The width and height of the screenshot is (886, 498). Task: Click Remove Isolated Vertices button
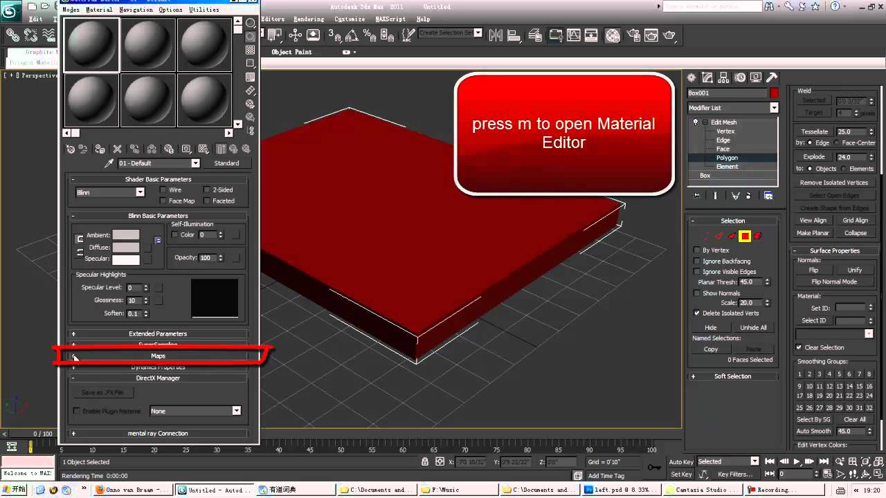833,183
